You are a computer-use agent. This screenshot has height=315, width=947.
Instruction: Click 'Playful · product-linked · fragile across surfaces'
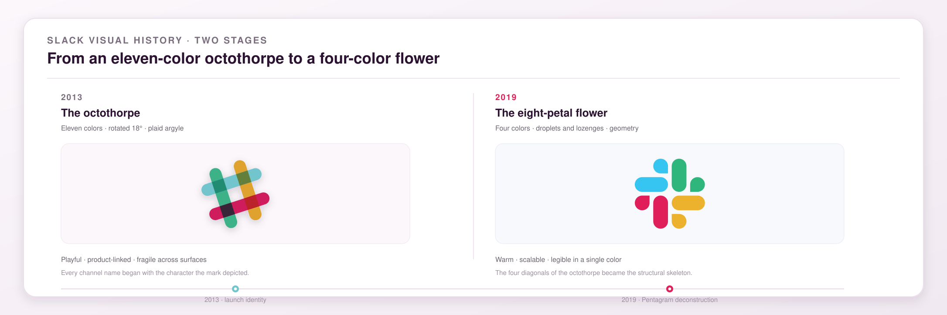(134, 260)
